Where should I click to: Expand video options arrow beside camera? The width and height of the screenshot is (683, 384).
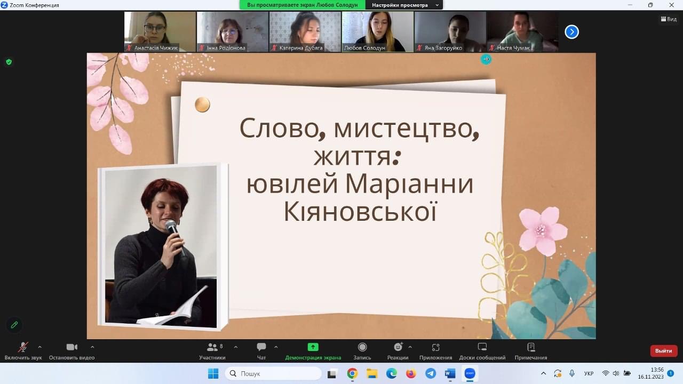92,347
